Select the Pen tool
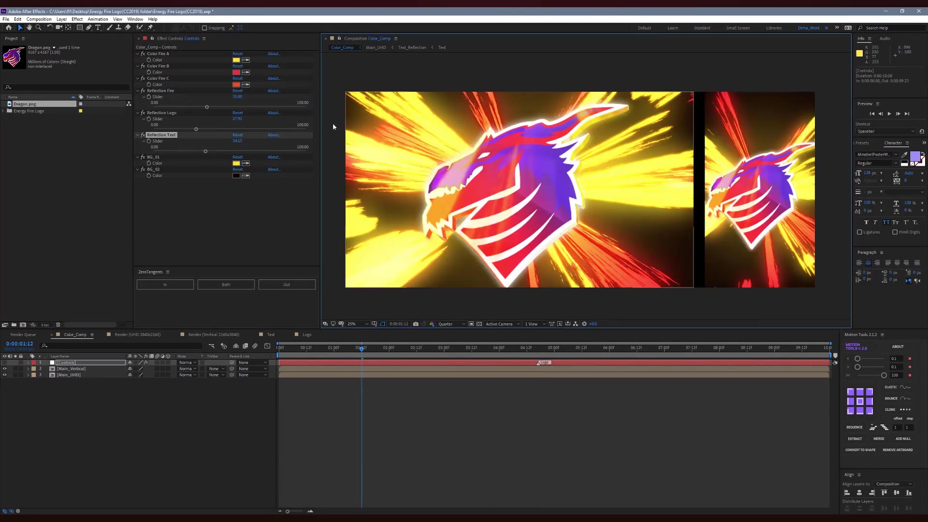The image size is (928, 522). point(89,28)
